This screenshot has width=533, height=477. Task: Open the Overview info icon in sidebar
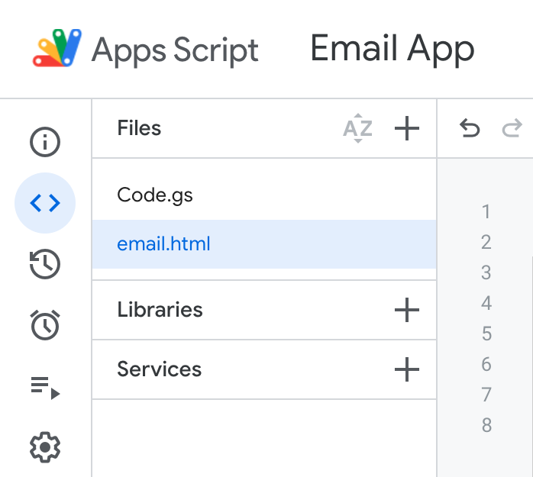coord(45,142)
